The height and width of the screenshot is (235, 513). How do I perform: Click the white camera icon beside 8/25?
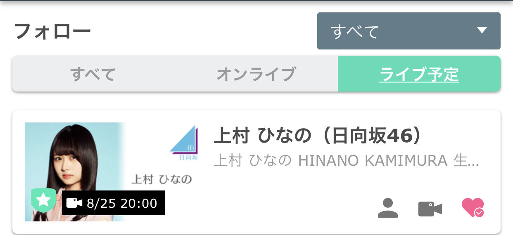tap(74, 203)
